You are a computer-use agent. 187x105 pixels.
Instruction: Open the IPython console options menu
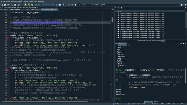tap(186, 44)
